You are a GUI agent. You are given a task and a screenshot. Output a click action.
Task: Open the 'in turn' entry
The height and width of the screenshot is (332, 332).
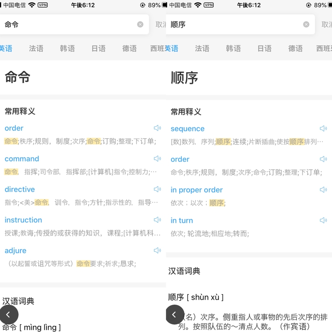(182, 220)
